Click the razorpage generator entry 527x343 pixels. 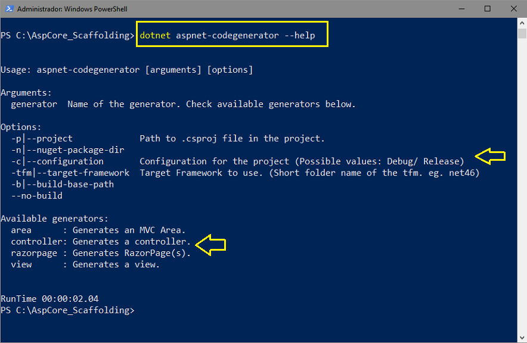[x=101, y=253]
